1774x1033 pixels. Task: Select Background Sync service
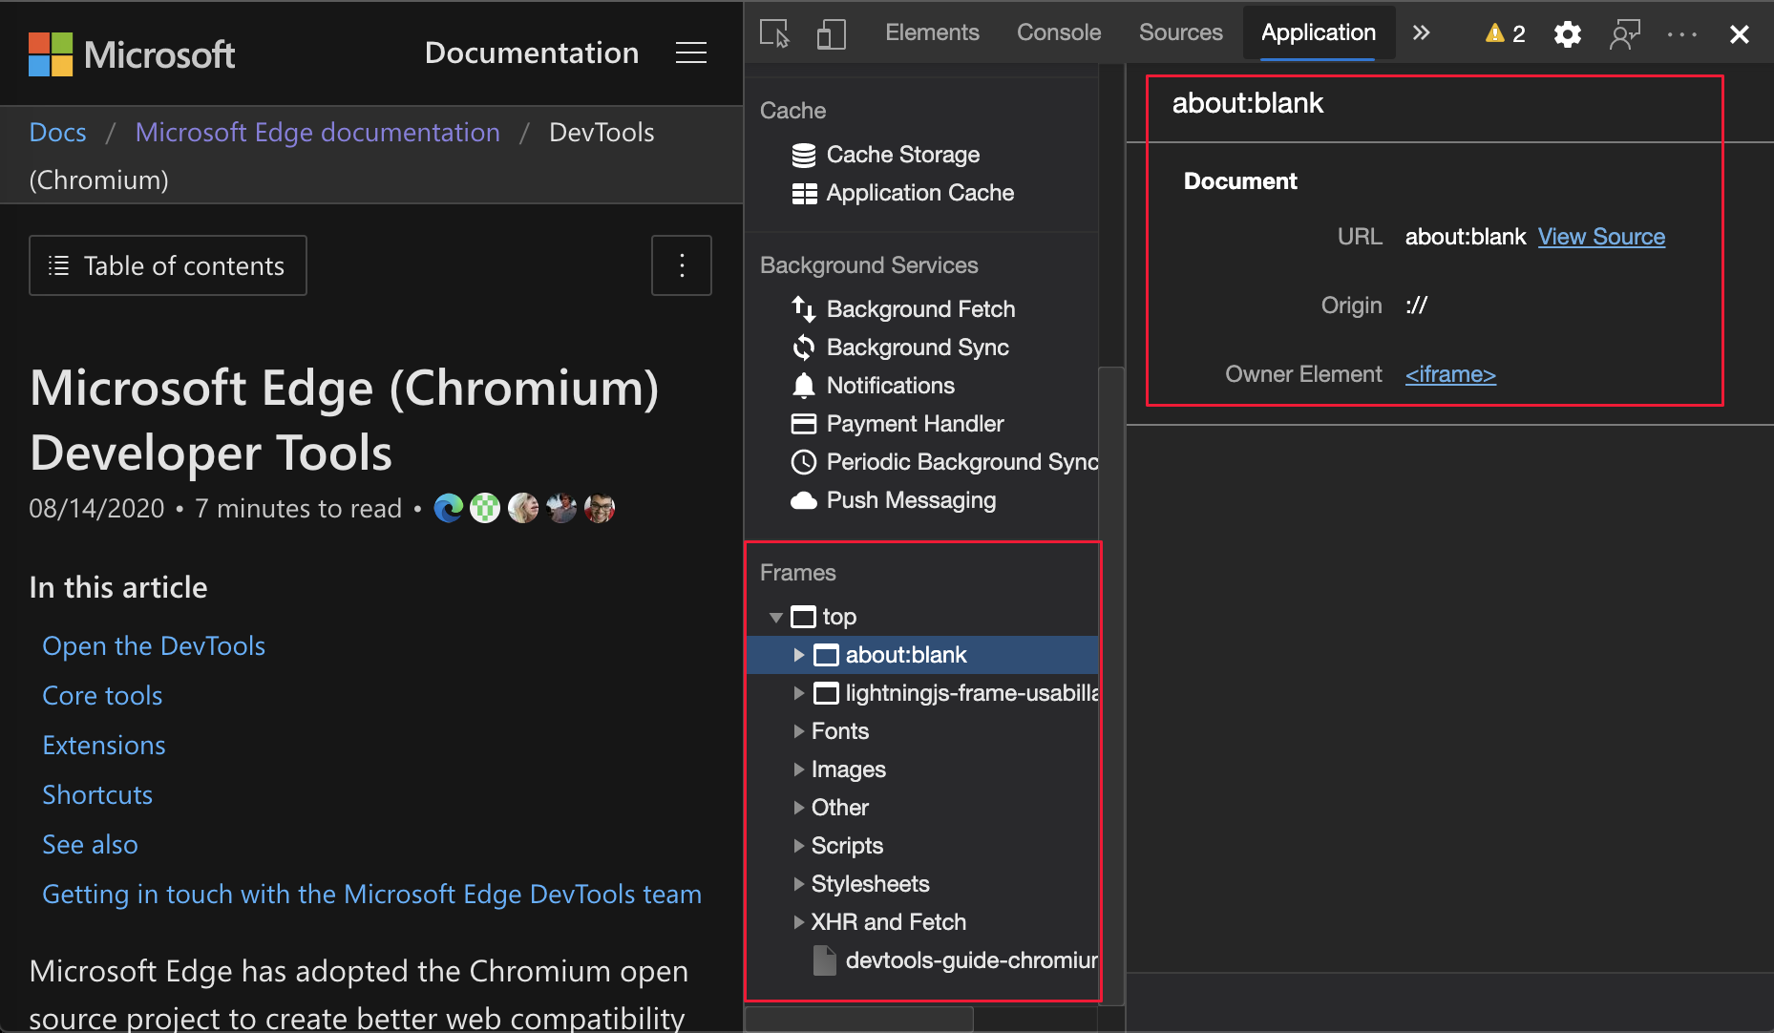[x=917, y=347]
